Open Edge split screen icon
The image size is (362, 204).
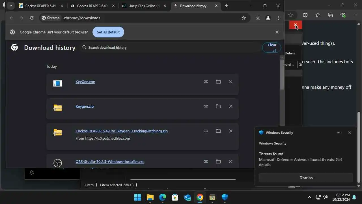pos(305,15)
